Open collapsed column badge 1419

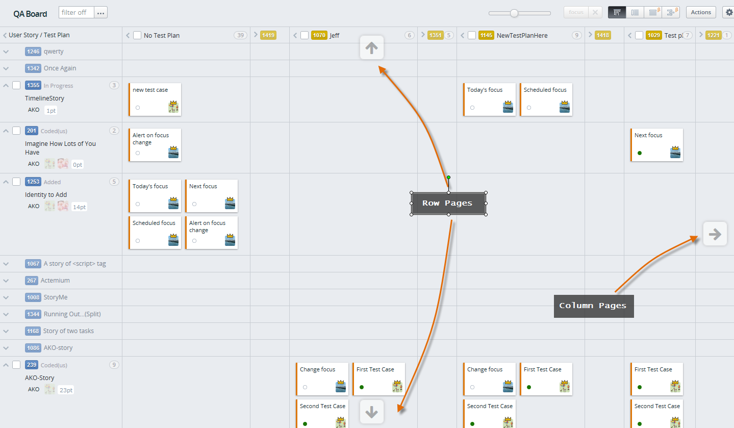pyautogui.click(x=268, y=35)
